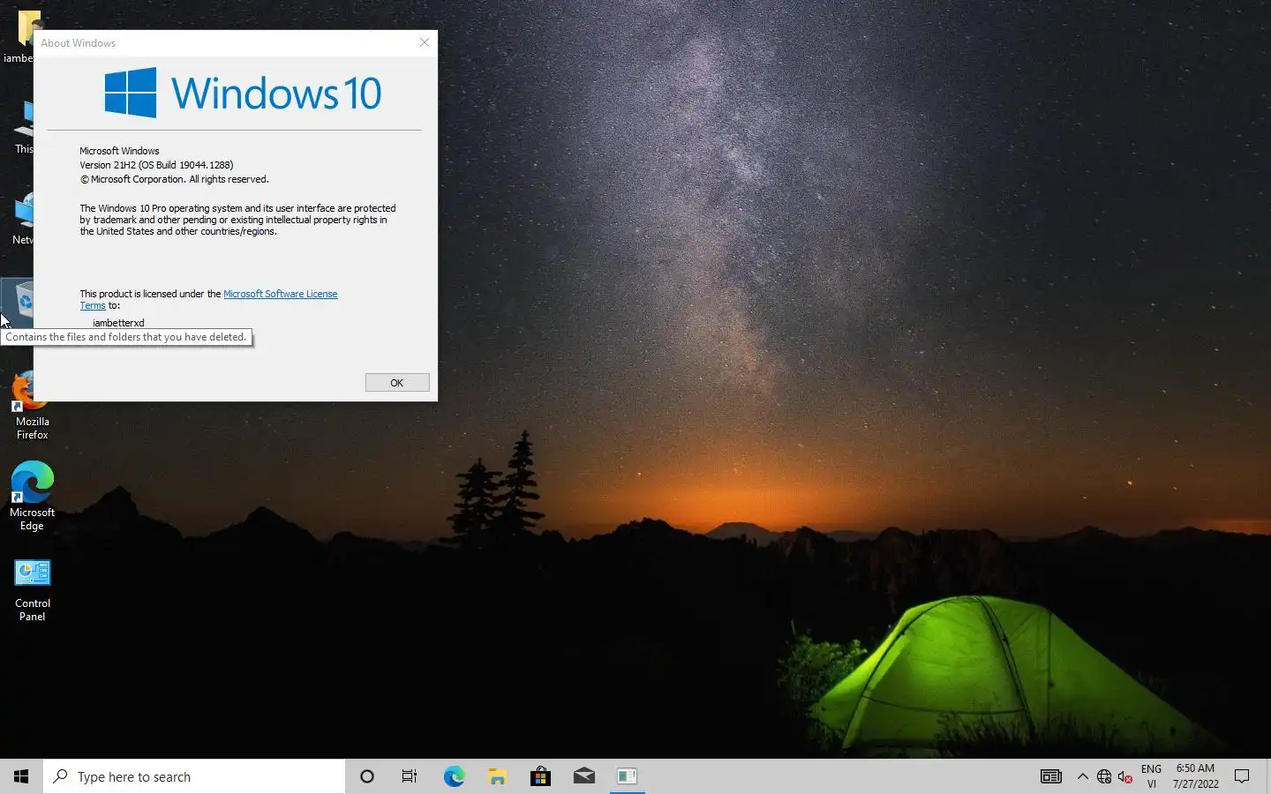Select the Control Panel desktop icon
The width and height of the screenshot is (1271, 794).
(x=32, y=589)
